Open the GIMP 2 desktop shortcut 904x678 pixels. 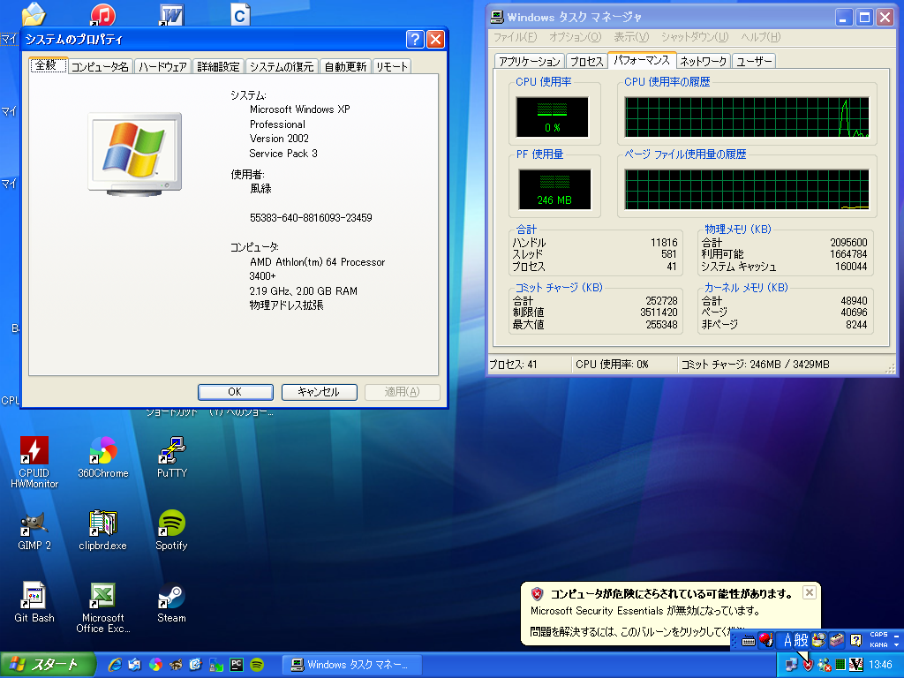(x=34, y=524)
